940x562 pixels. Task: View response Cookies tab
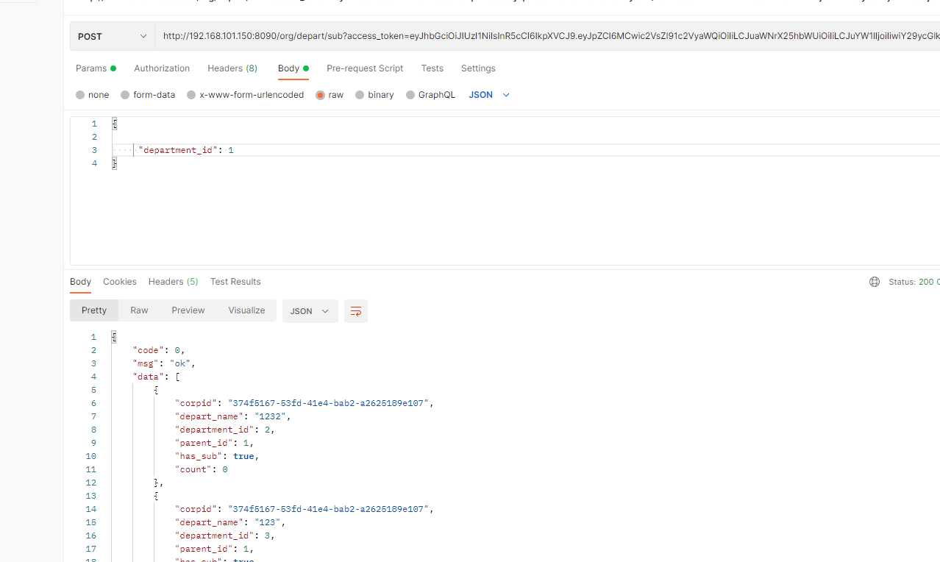[x=120, y=282]
